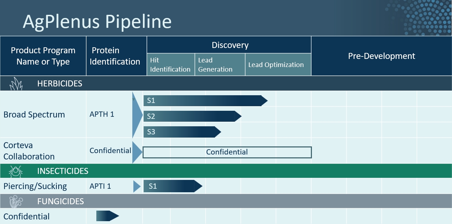Click the small triangle arrow after APTI 1

tap(137, 186)
